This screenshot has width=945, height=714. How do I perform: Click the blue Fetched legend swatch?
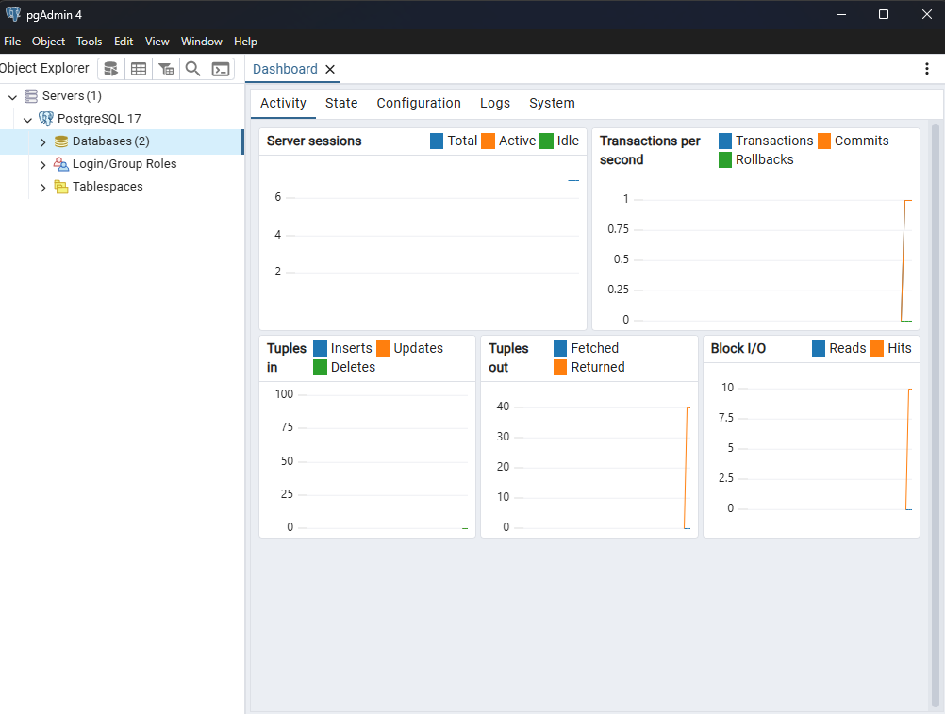[560, 349]
